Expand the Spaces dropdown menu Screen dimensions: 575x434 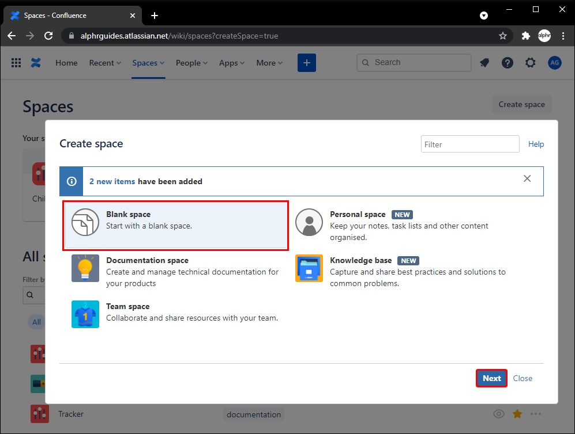(148, 63)
